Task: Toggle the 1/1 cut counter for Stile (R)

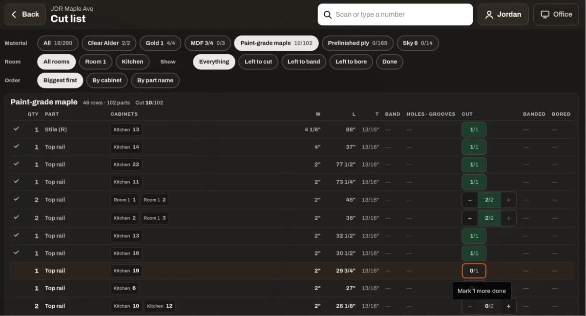Action: (474, 129)
